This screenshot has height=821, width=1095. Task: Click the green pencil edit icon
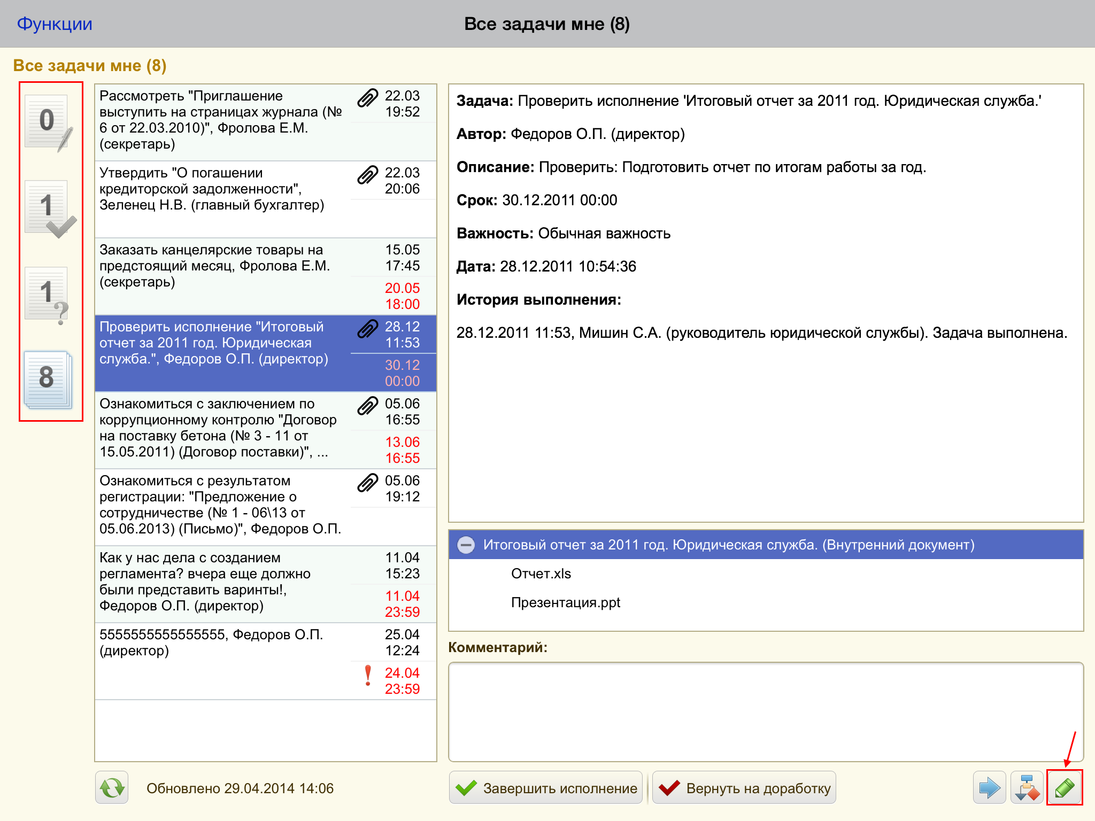tap(1064, 787)
